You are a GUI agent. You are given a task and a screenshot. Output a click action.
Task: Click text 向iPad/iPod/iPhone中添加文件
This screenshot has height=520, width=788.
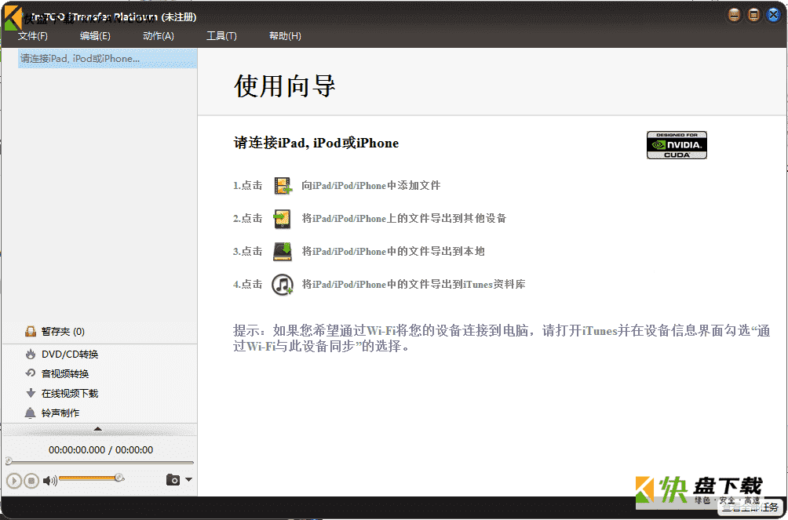click(x=371, y=186)
